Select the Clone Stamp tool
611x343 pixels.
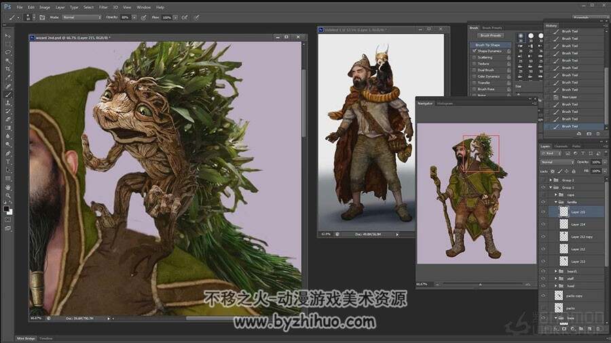pos(7,103)
